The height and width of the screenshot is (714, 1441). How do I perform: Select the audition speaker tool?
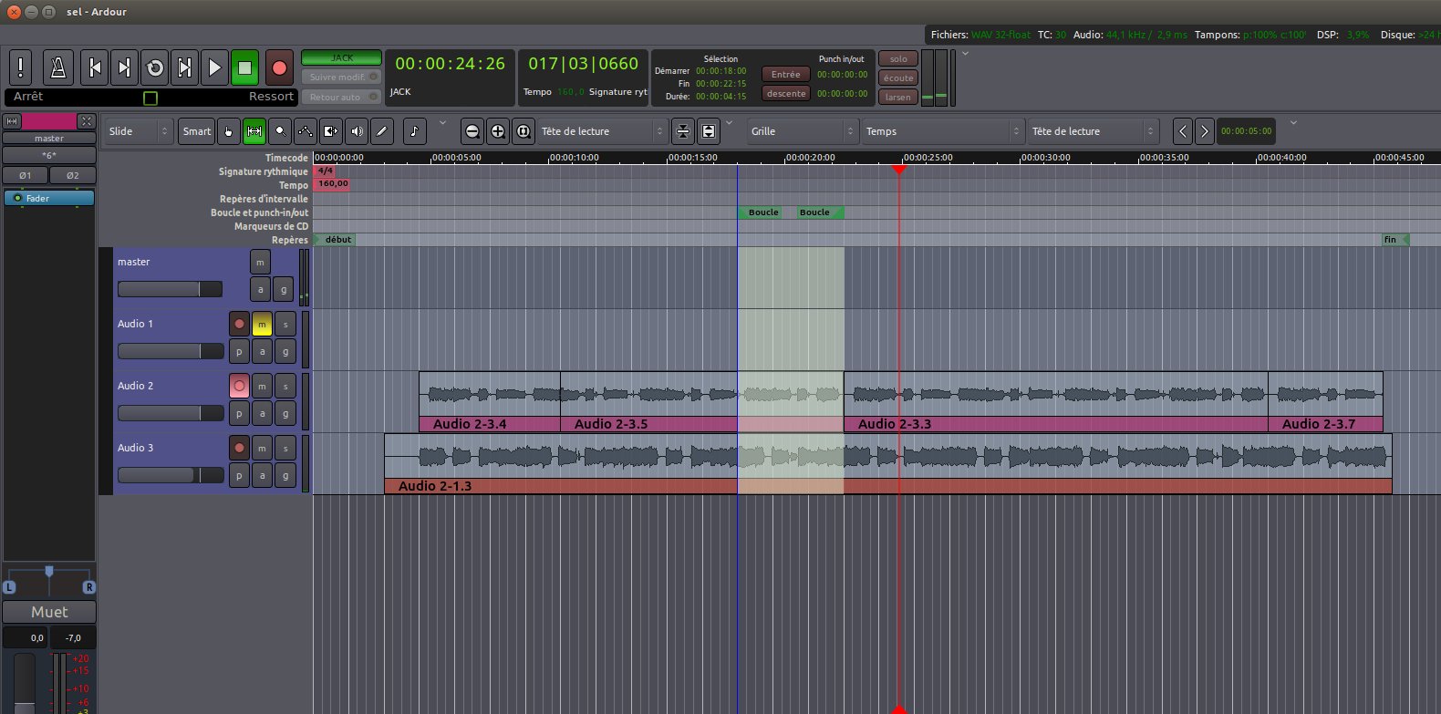(357, 131)
